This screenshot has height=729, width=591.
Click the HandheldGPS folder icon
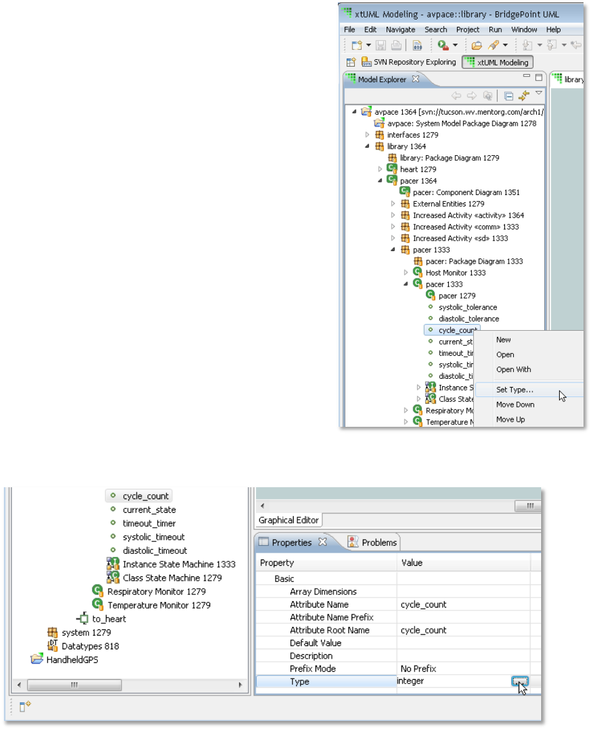click(x=37, y=659)
